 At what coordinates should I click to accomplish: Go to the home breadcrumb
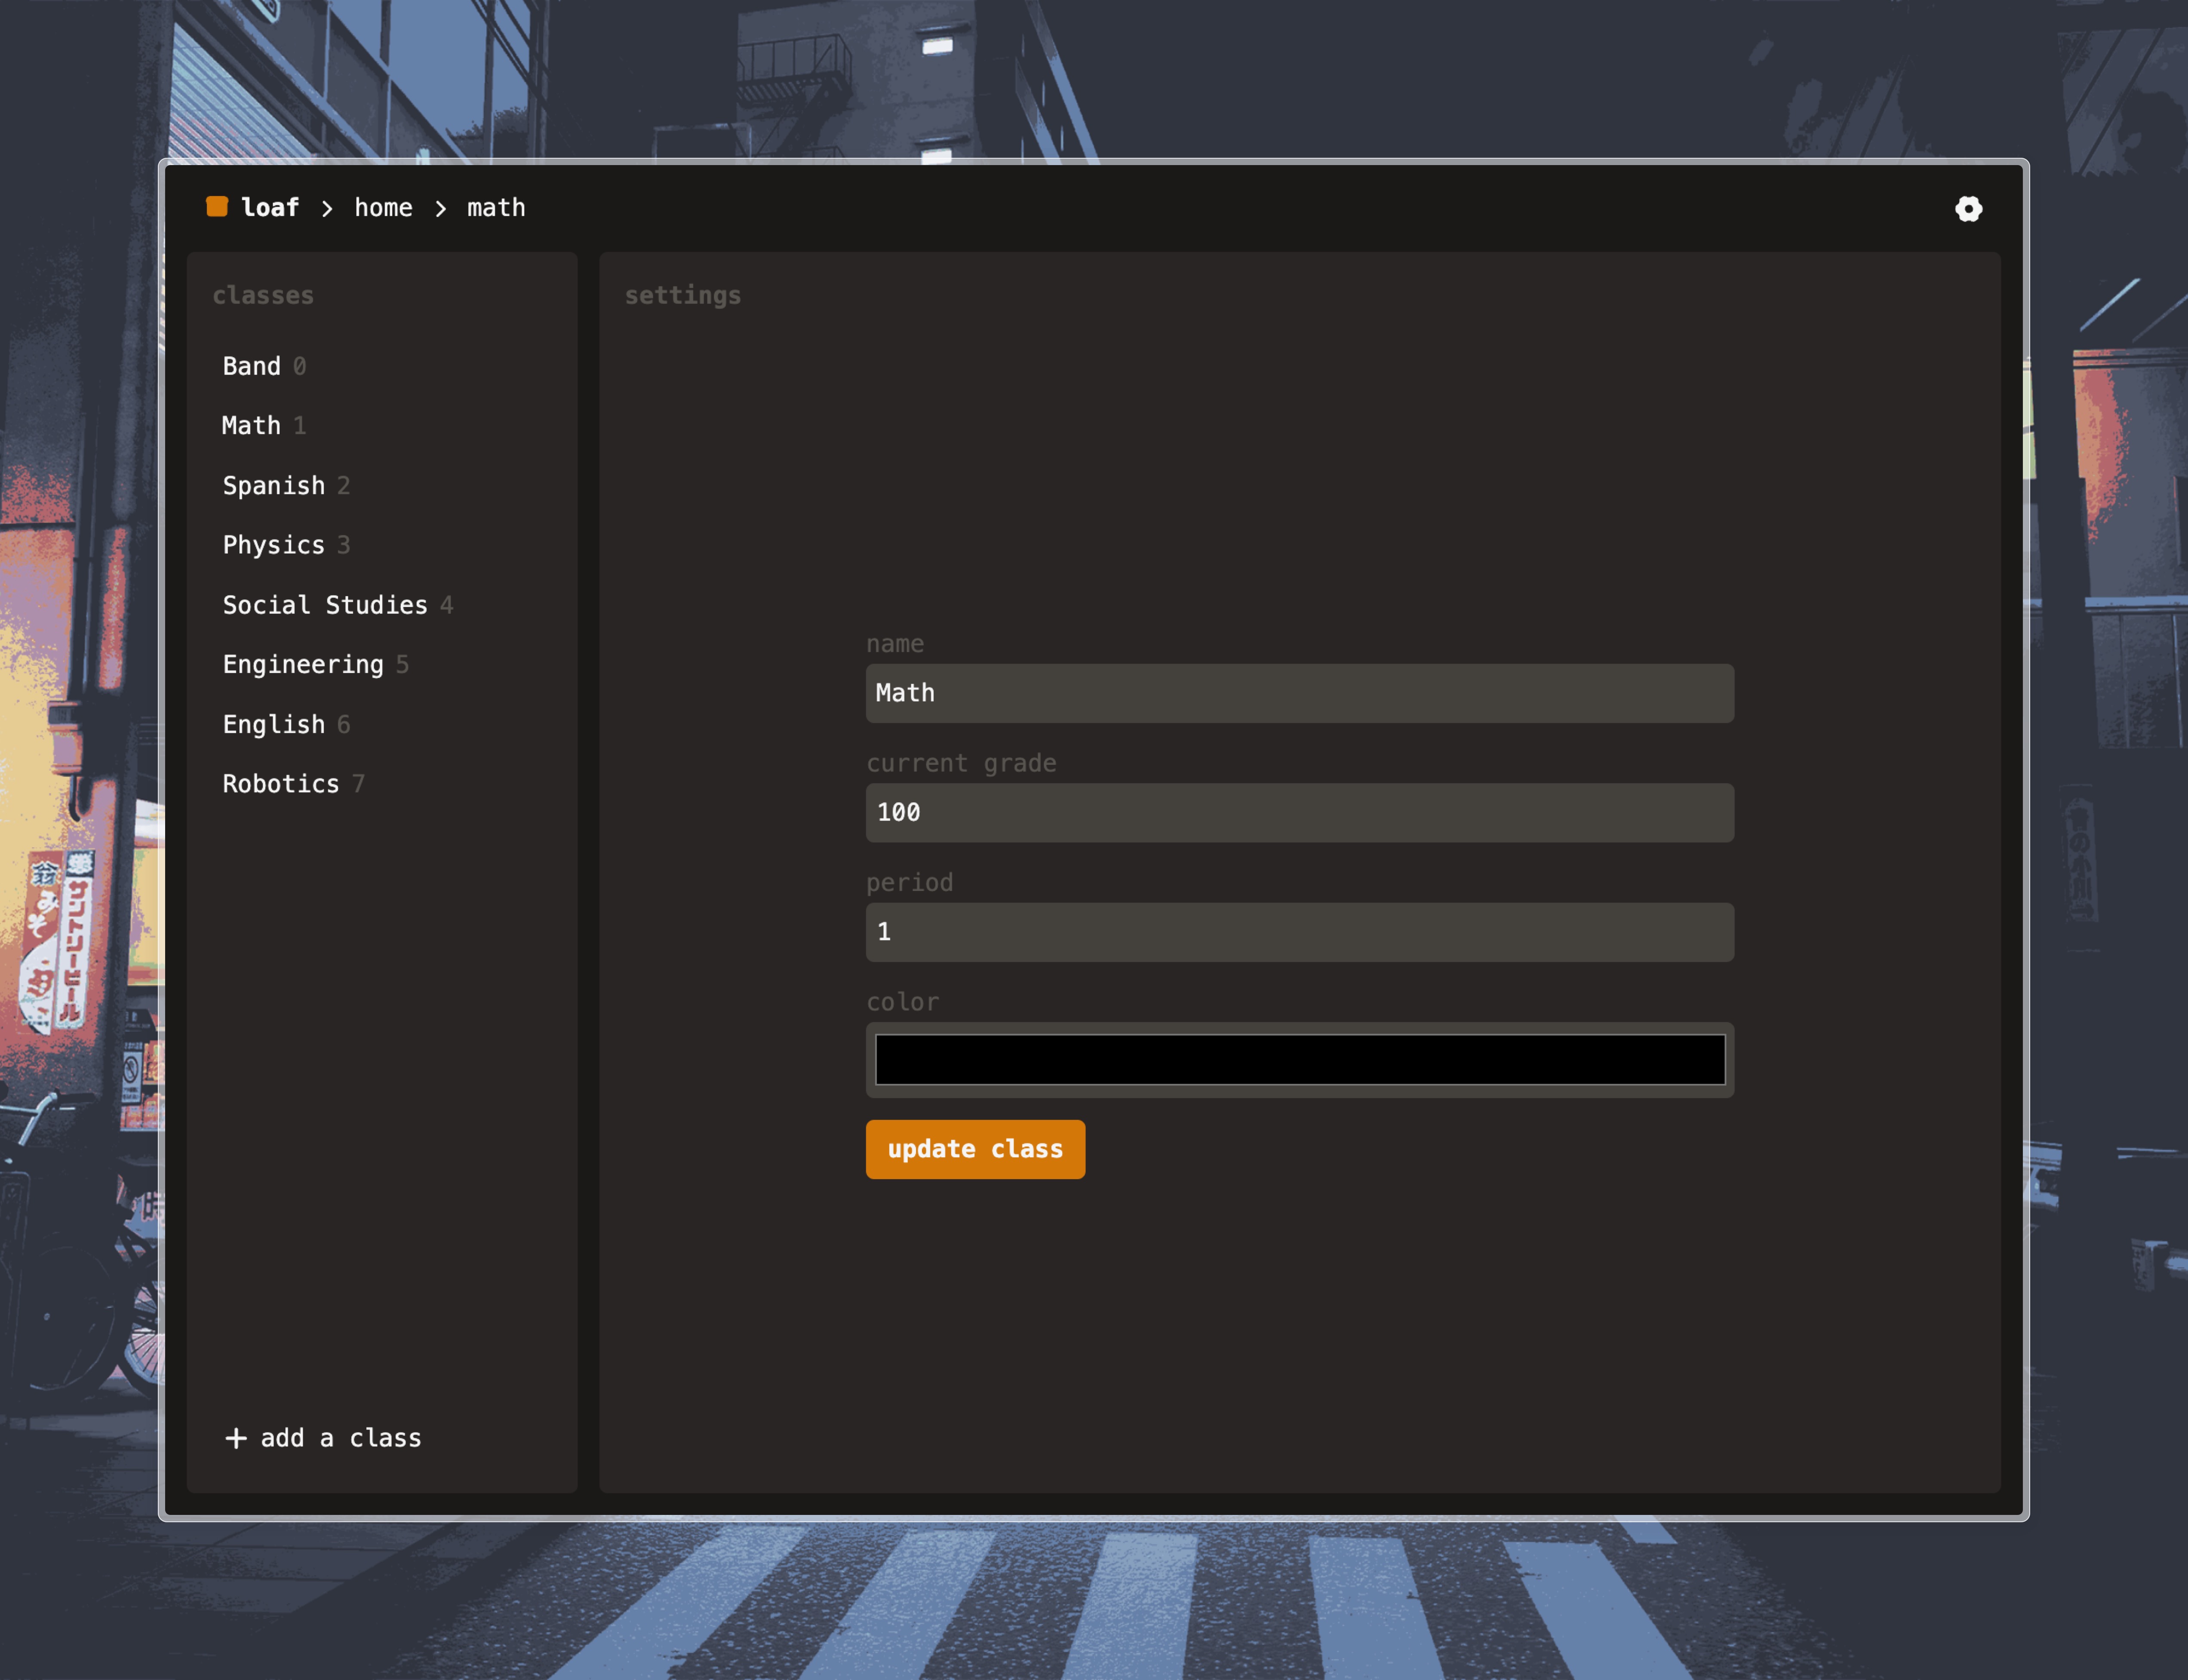tap(383, 208)
